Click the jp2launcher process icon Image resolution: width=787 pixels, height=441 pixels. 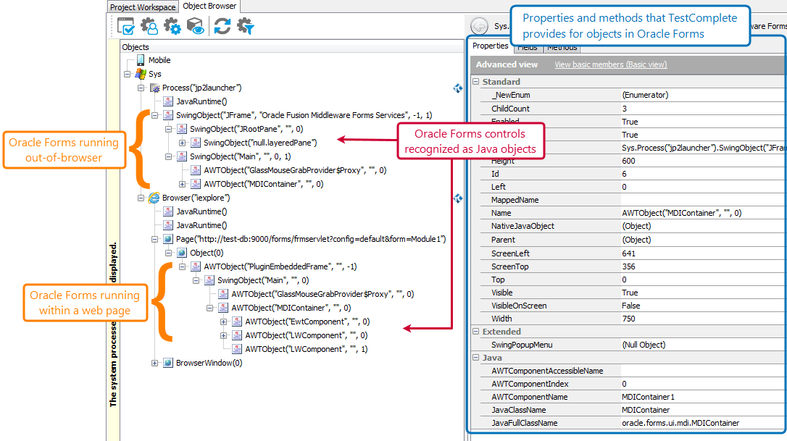[154, 88]
